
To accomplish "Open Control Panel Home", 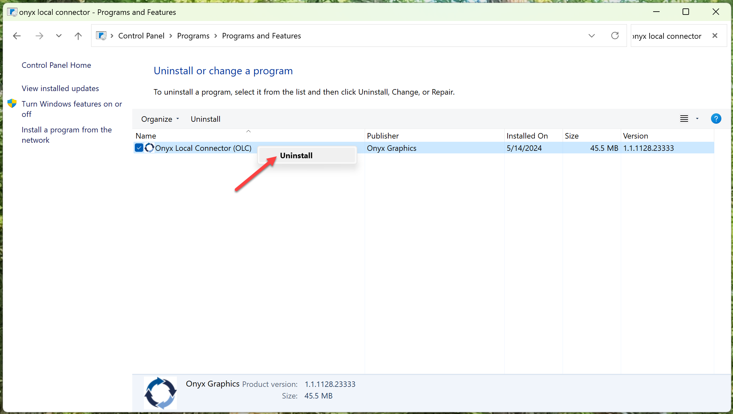I will pyautogui.click(x=56, y=65).
